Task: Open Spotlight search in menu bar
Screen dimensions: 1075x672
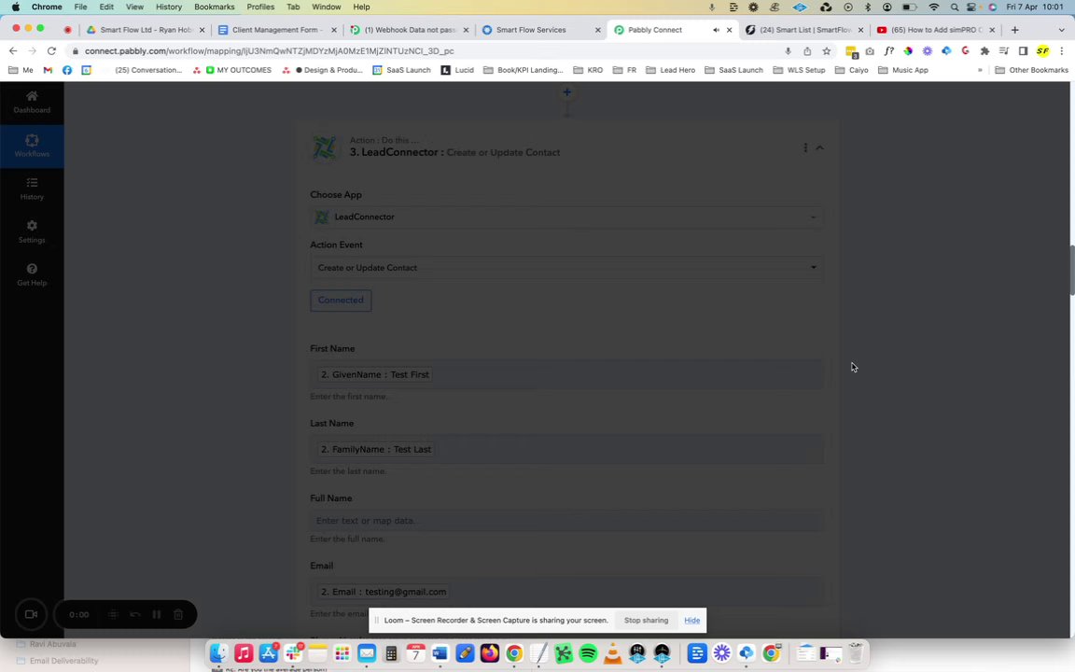Action: click(955, 7)
